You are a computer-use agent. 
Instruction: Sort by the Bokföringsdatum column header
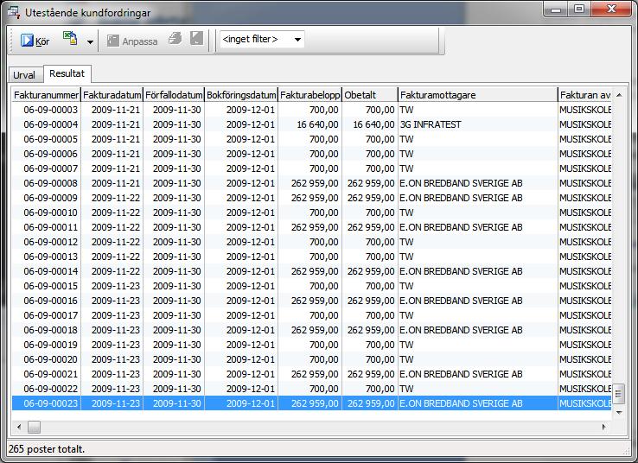point(241,95)
